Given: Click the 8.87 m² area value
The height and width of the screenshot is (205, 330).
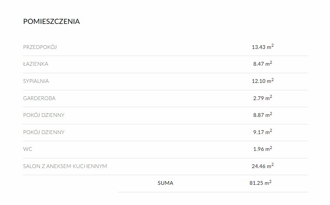Looking at the screenshot, I should (263, 115).
